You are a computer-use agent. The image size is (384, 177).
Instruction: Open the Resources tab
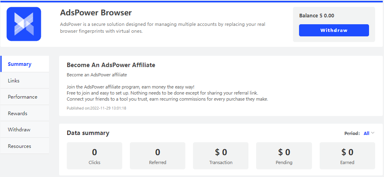pos(25,146)
